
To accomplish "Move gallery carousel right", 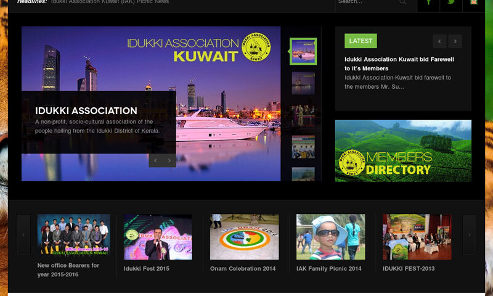I will pos(469,235).
